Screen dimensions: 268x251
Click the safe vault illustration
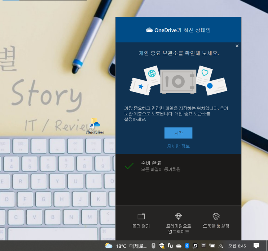tap(178, 81)
